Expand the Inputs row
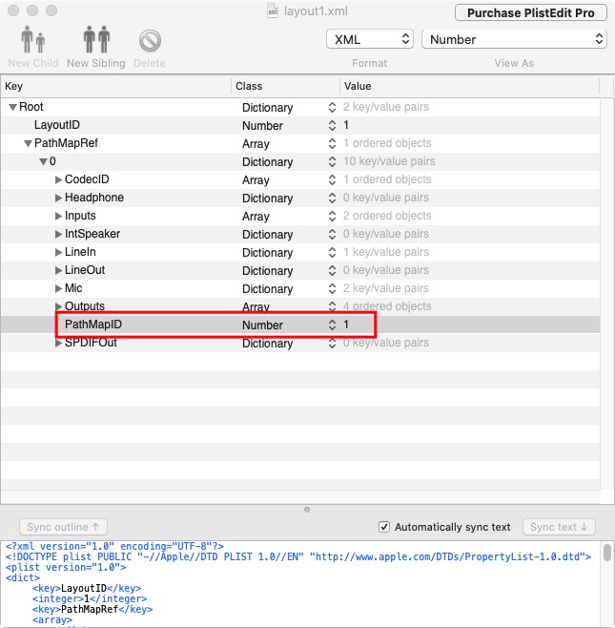This screenshot has width=615, height=628. click(58, 216)
